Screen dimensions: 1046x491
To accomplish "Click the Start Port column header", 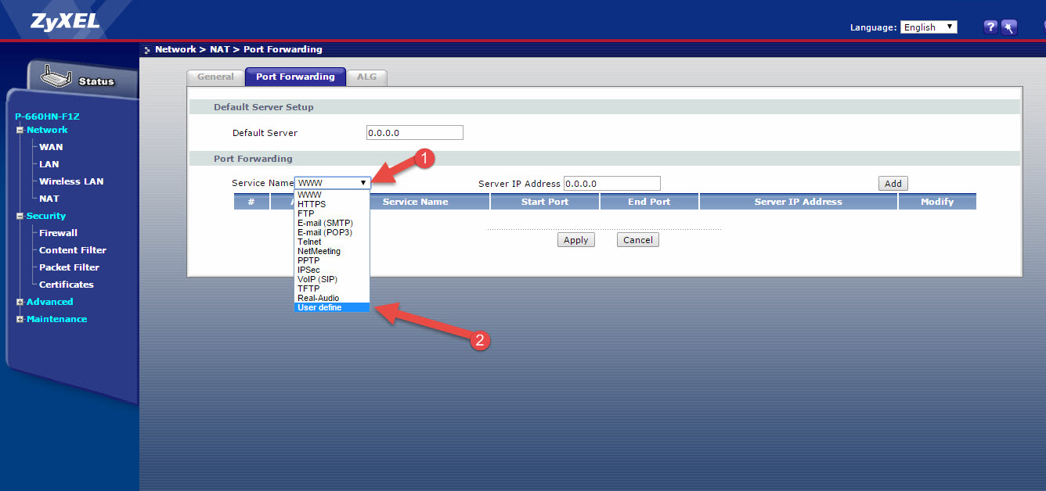I will click(x=545, y=202).
